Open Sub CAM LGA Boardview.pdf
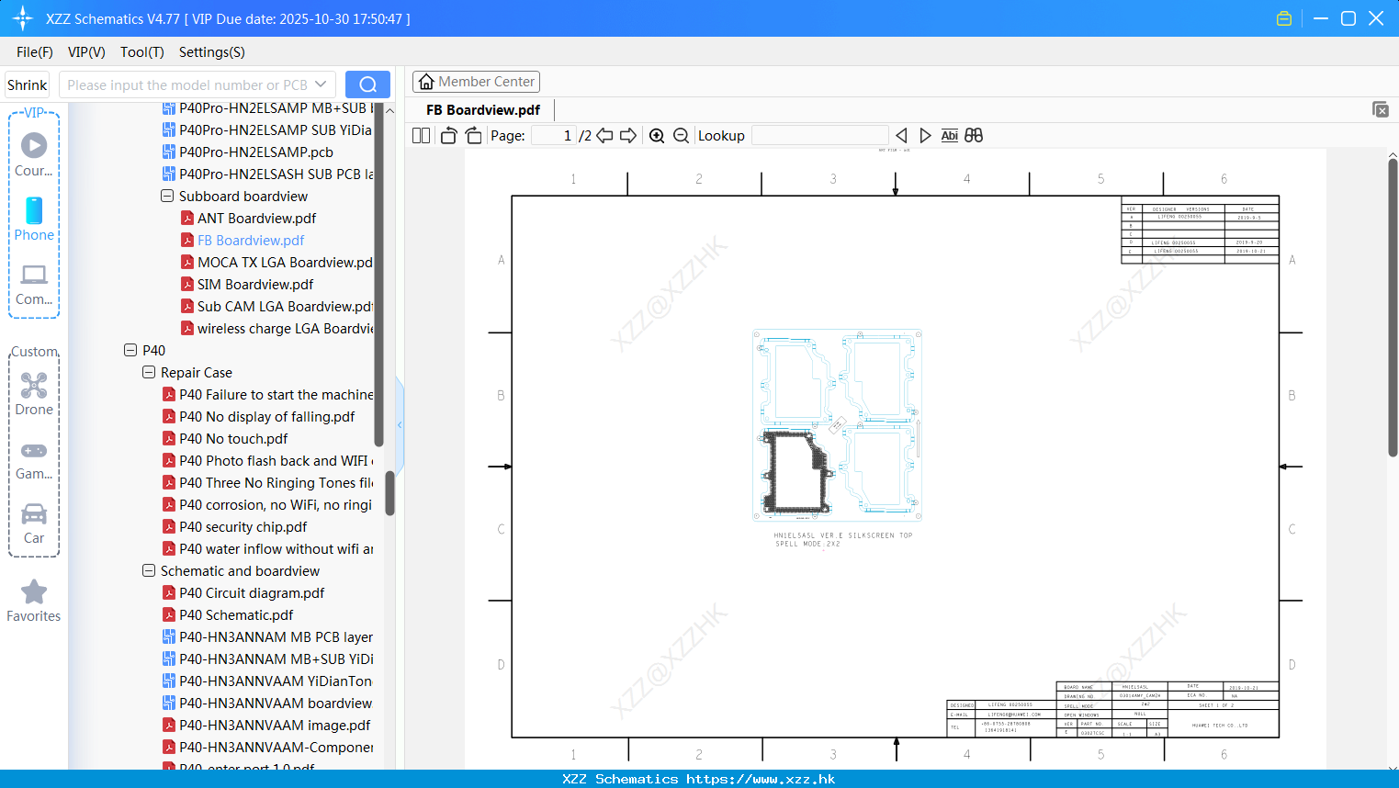This screenshot has width=1399, height=788. [x=285, y=306]
